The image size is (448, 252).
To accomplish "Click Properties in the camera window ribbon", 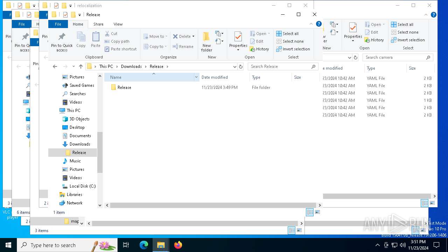I will coord(353,32).
